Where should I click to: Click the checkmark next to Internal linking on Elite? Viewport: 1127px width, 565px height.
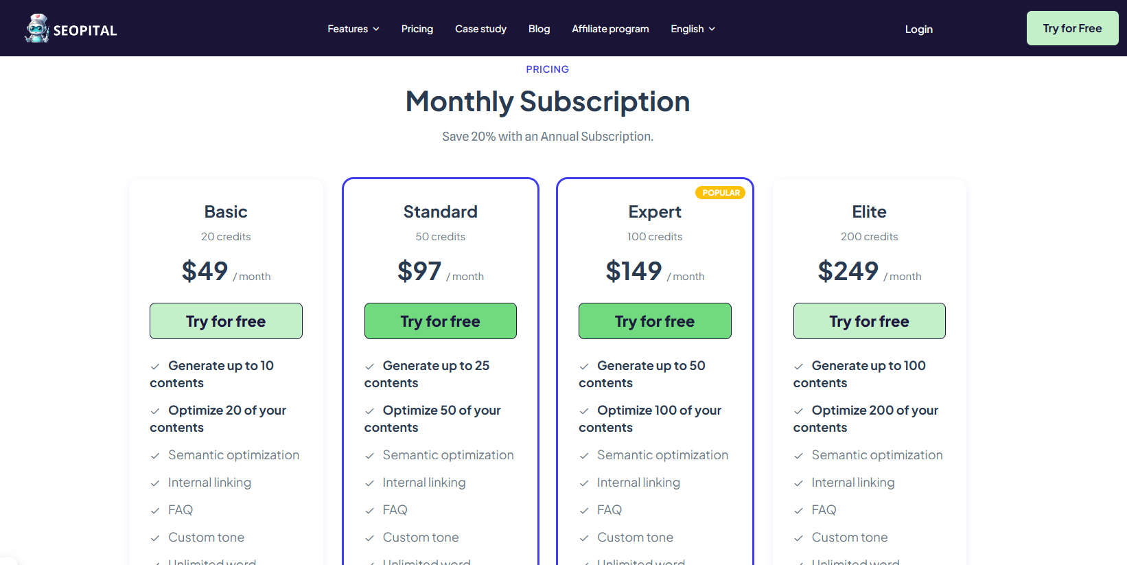[x=798, y=483]
